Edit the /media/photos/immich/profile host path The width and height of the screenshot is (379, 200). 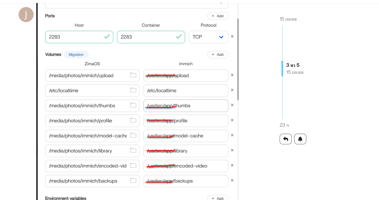point(92,121)
